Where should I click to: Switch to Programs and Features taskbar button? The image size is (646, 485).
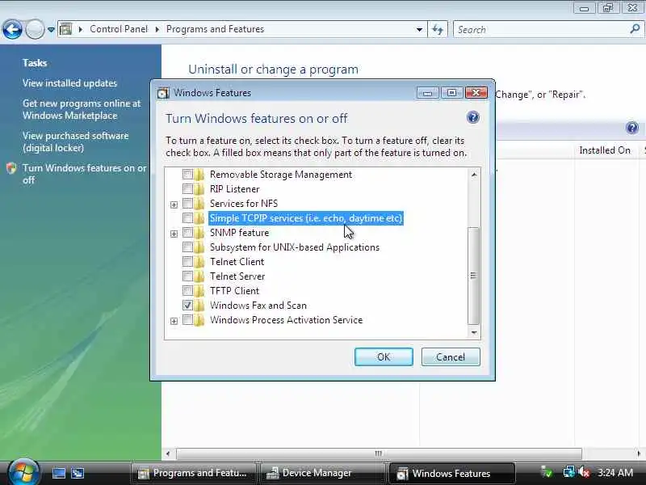point(193,473)
